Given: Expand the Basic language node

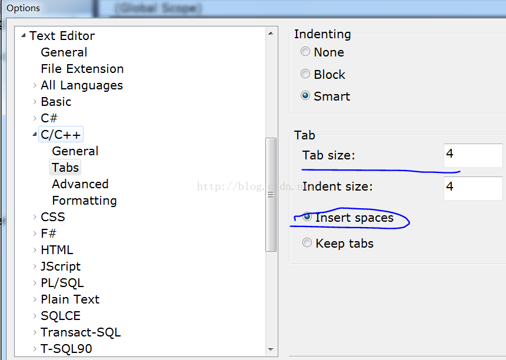Looking at the screenshot, I should (35, 102).
